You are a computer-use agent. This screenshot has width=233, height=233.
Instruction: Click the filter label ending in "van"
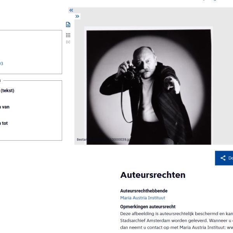(5, 107)
